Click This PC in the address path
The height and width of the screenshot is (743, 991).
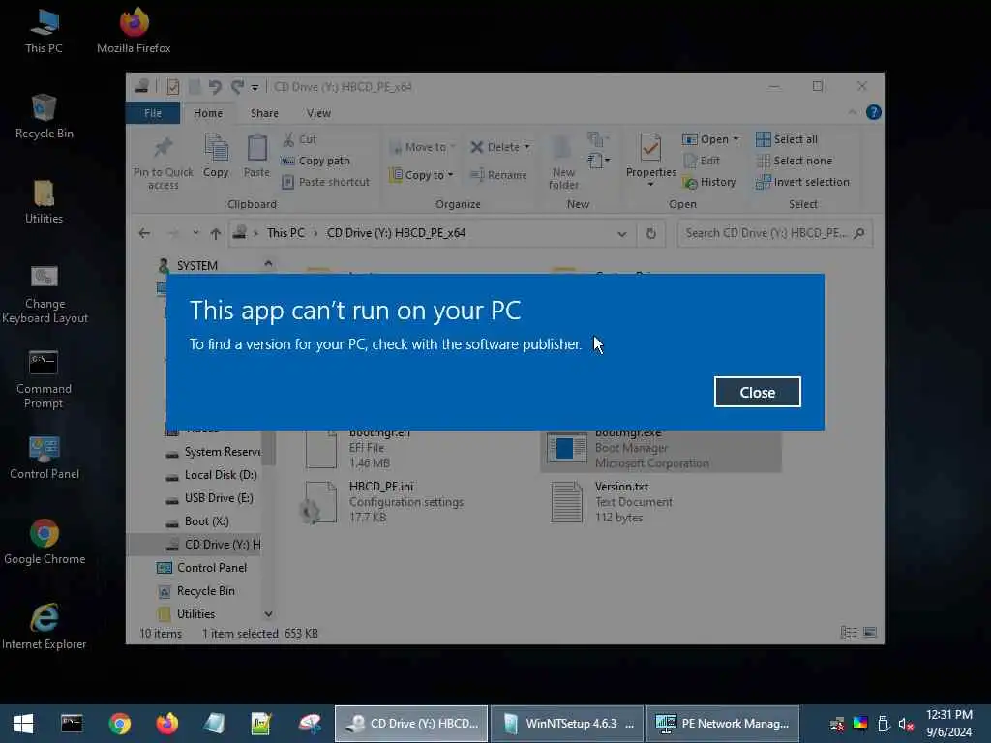[285, 233]
